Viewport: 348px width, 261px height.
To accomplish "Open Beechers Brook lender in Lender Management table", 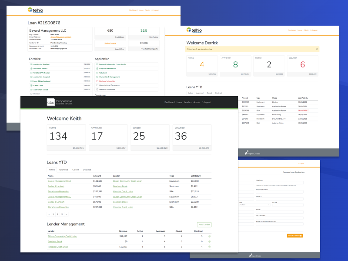I will tap(55, 241).
